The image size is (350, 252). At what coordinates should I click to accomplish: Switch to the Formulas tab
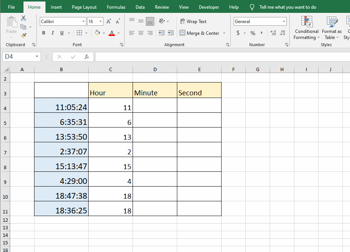point(116,7)
